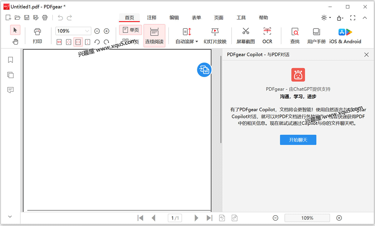Image resolution: width=375 pixels, height=226 pixels.
Task: Click the large 打印 print button
Action: pos(37,35)
